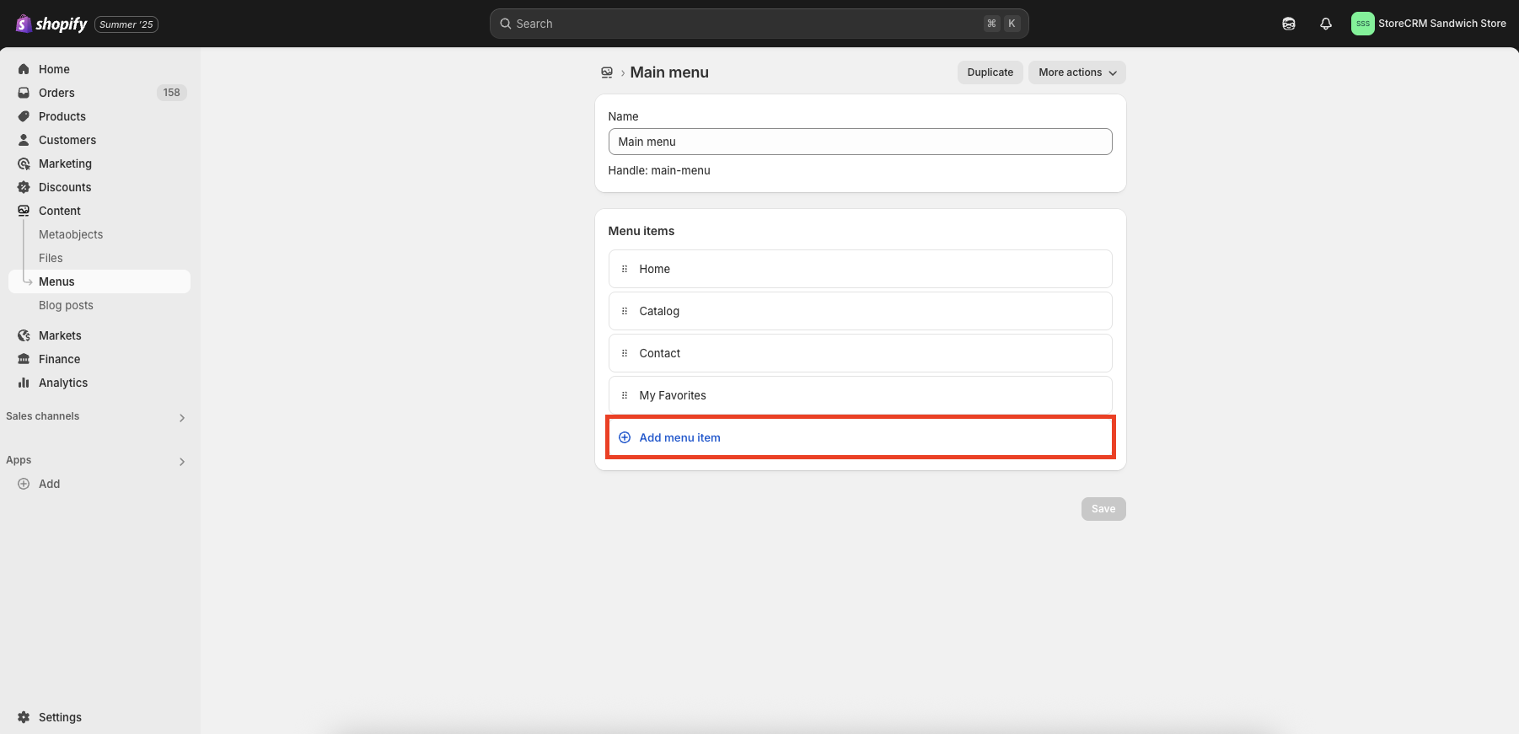Click the Summer '25 badge

(126, 24)
